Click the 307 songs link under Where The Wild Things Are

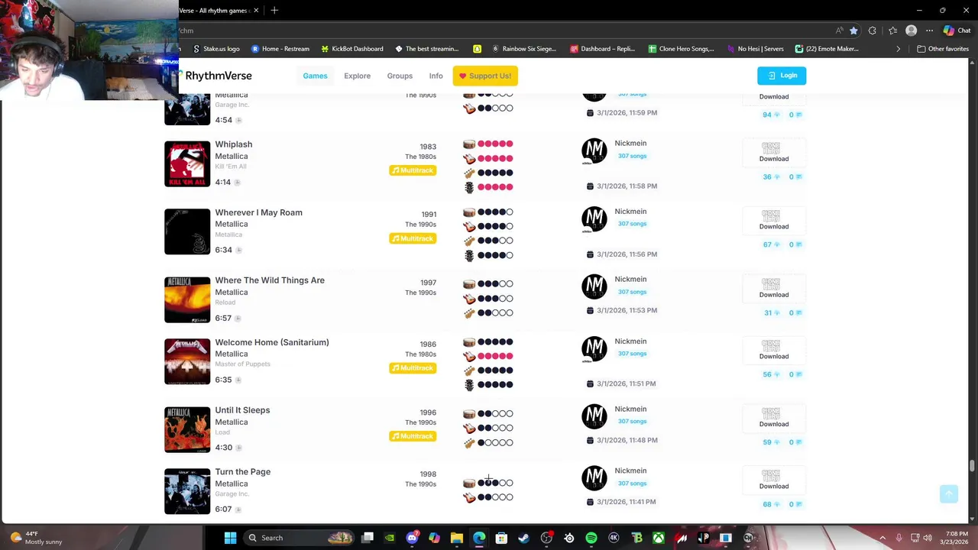click(632, 292)
